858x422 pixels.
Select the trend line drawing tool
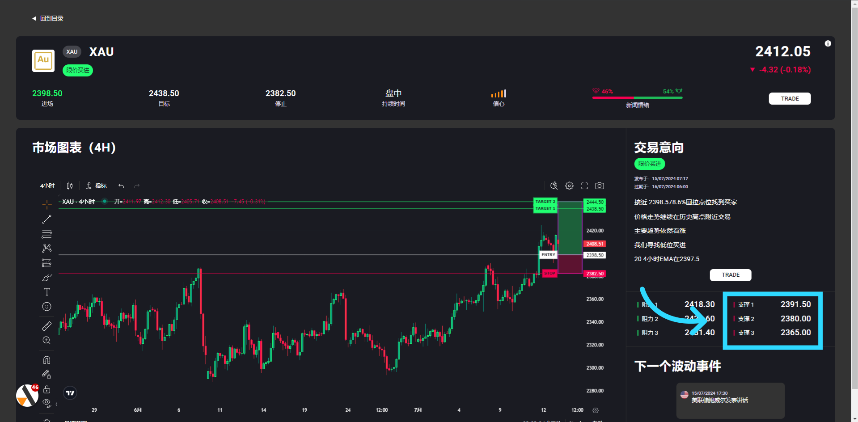(x=46, y=219)
